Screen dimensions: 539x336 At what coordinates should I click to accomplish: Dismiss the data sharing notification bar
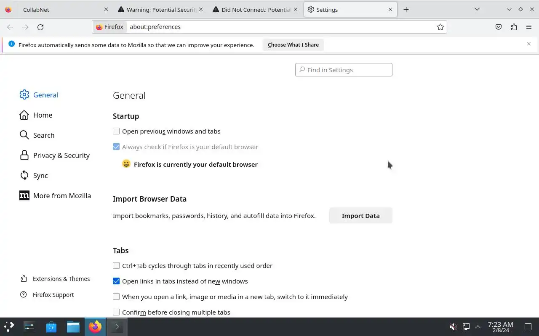[529, 44]
